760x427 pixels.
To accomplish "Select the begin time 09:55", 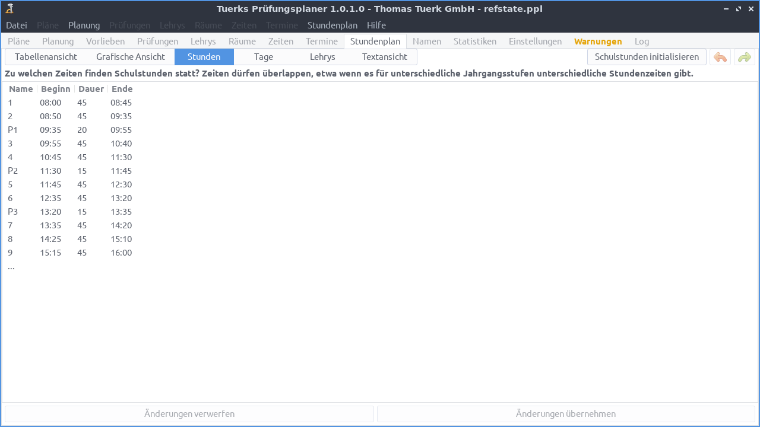I will pos(50,144).
